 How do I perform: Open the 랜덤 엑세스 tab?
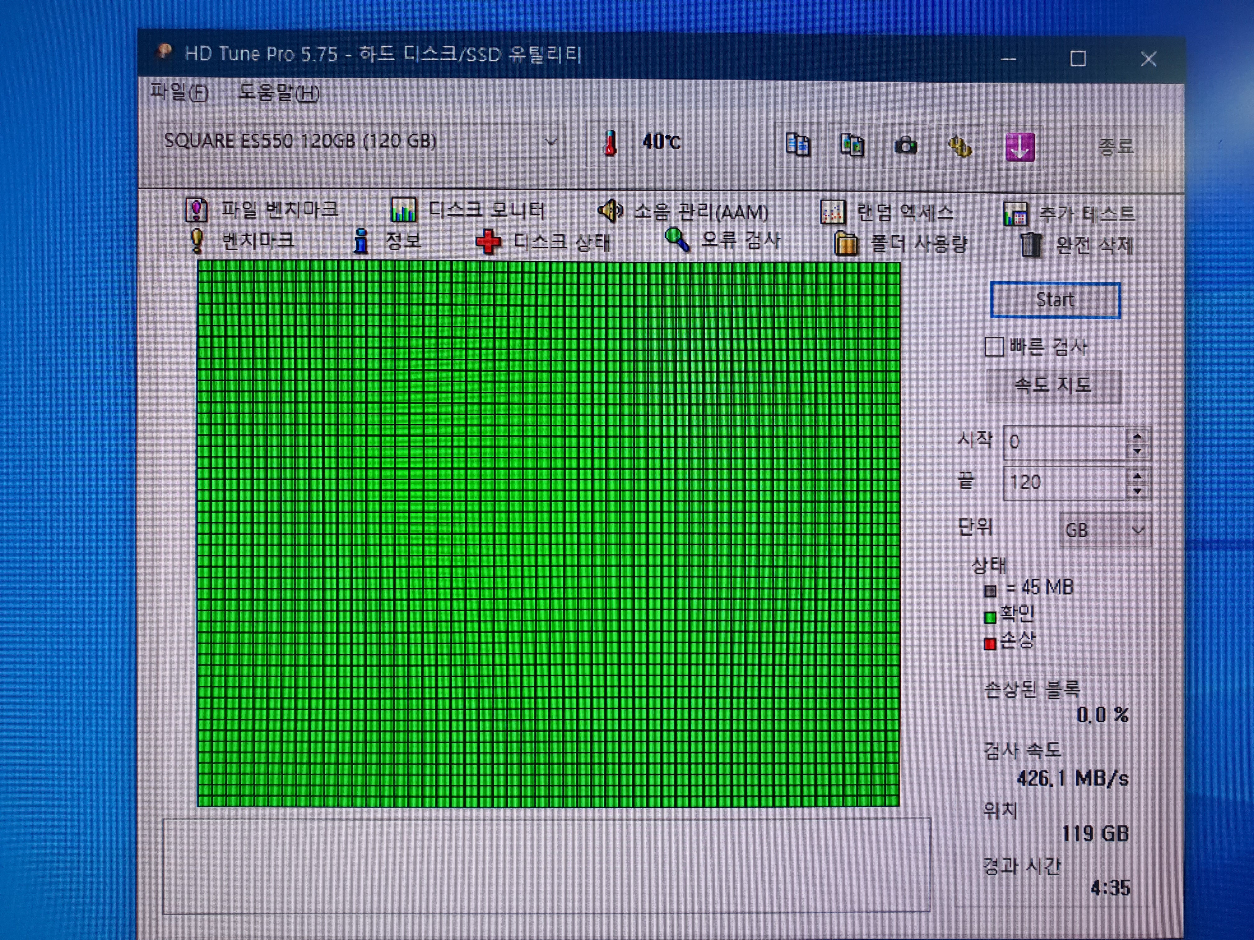[x=888, y=213]
